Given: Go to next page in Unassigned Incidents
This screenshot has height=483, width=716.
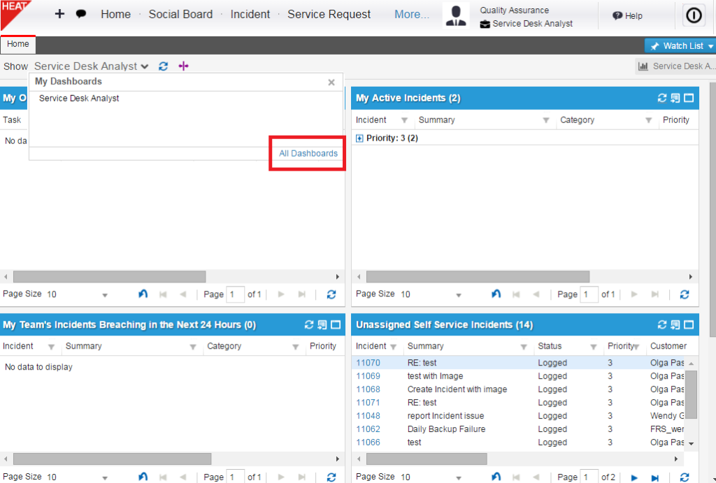Looking at the screenshot, I should pyautogui.click(x=635, y=477).
